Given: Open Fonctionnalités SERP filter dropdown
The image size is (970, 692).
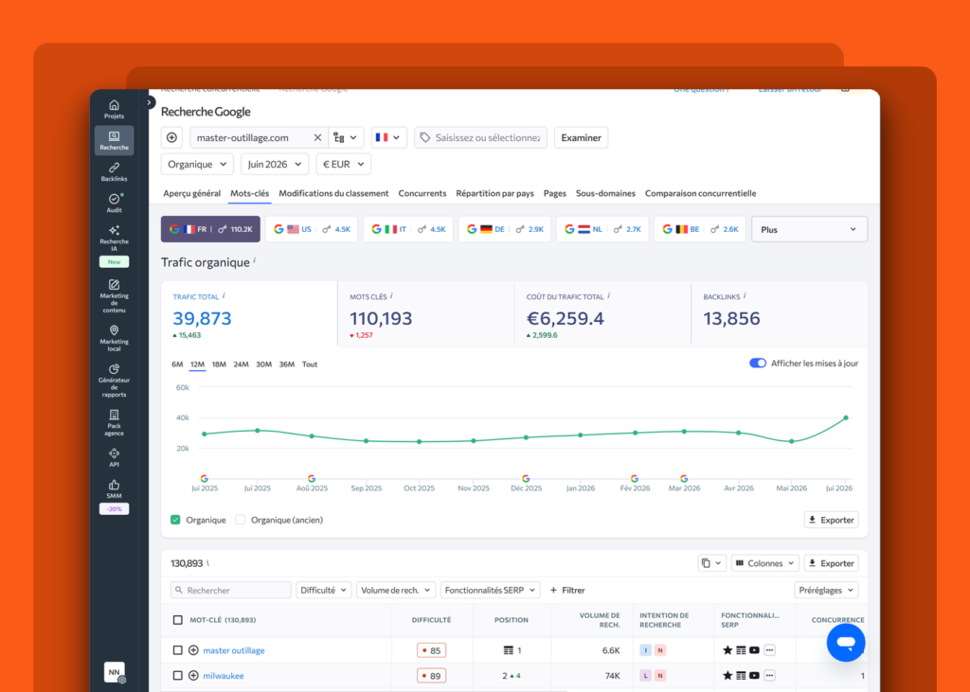Looking at the screenshot, I should [x=490, y=590].
